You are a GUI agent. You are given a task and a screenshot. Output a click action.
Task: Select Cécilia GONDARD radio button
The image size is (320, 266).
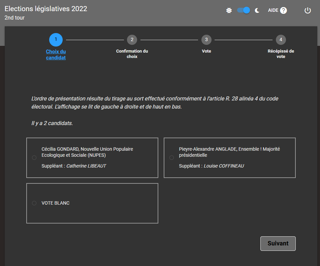34,158
